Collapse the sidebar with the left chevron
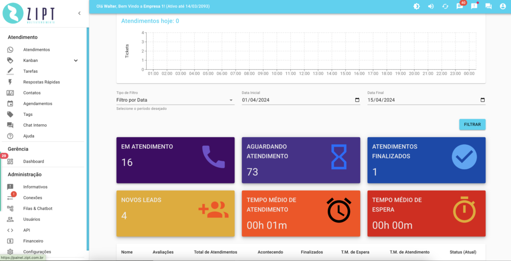 point(79,13)
